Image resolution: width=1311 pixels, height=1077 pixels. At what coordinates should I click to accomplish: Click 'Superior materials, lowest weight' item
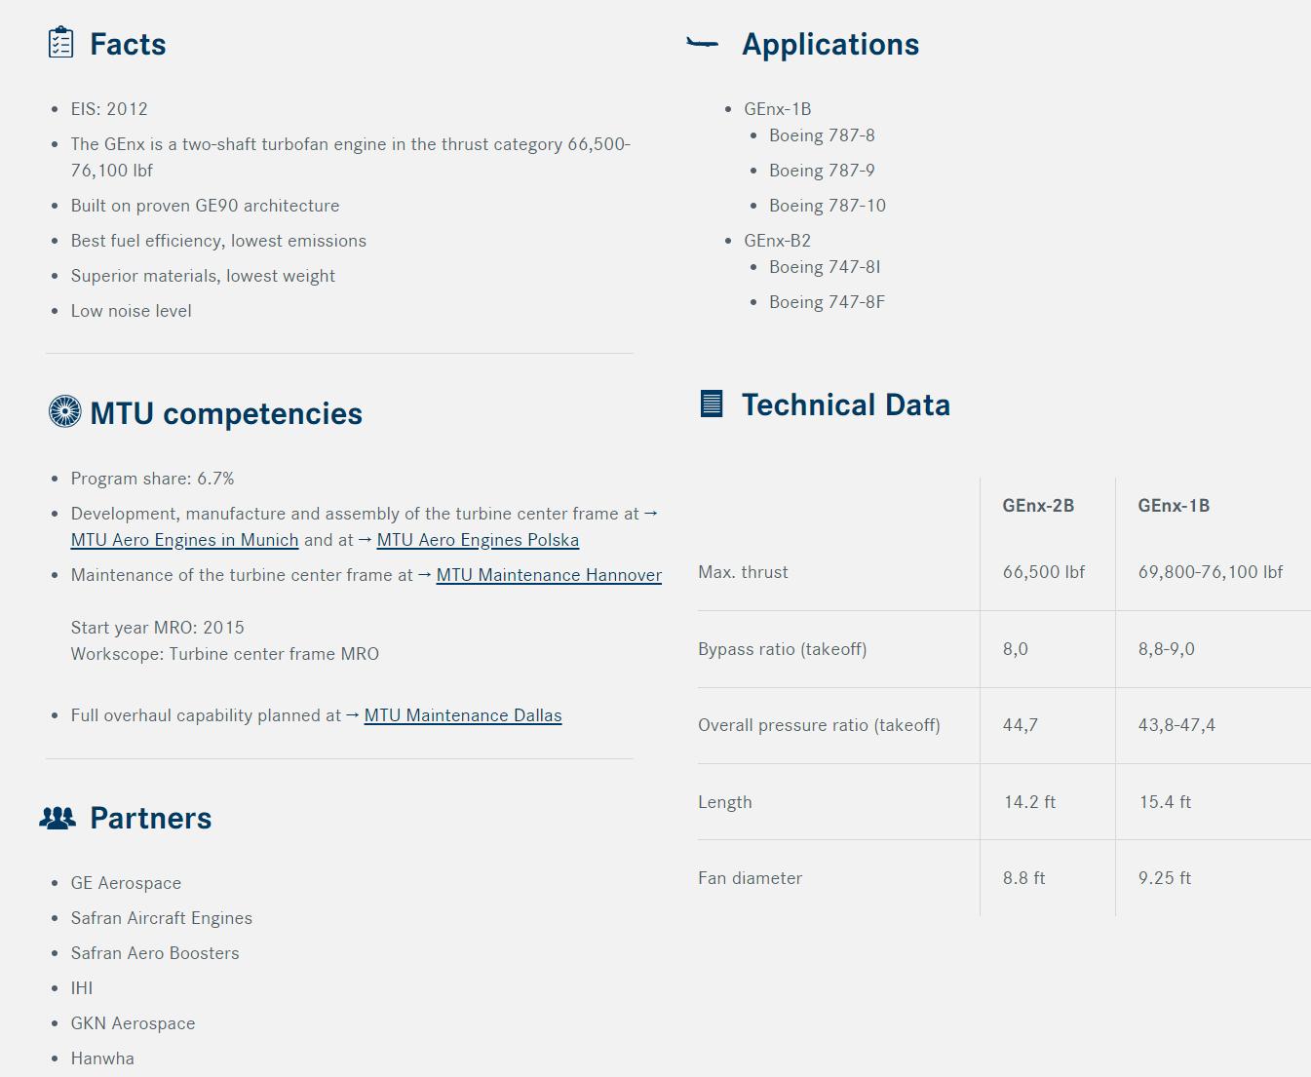tap(203, 276)
